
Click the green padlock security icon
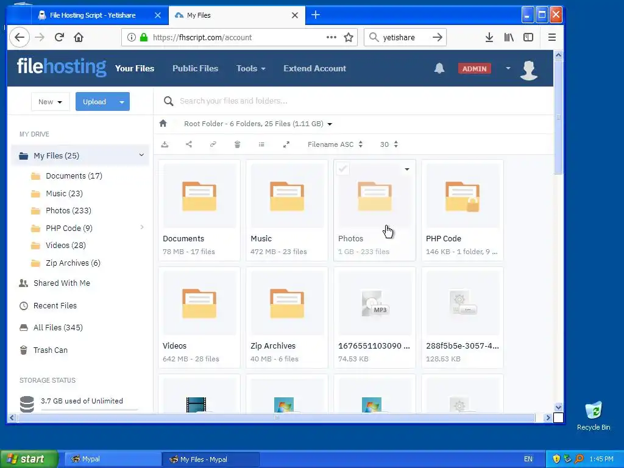pos(144,37)
